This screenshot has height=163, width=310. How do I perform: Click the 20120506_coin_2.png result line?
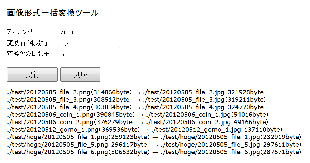point(138,122)
